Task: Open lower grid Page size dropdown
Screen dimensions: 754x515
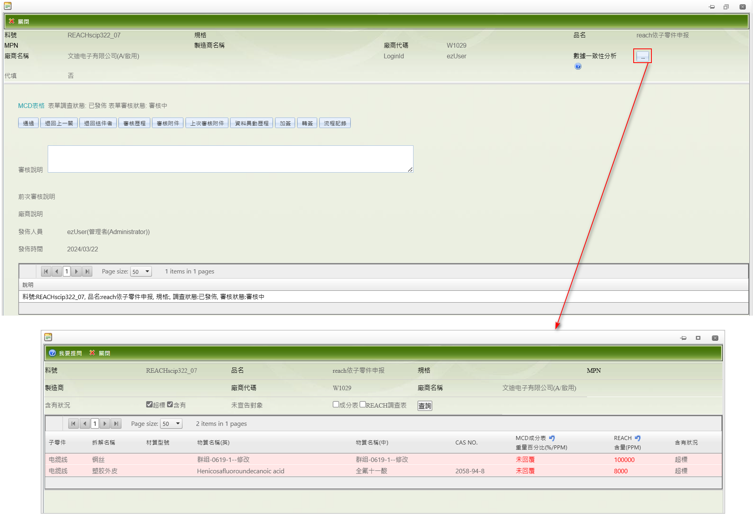Action: (171, 424)
